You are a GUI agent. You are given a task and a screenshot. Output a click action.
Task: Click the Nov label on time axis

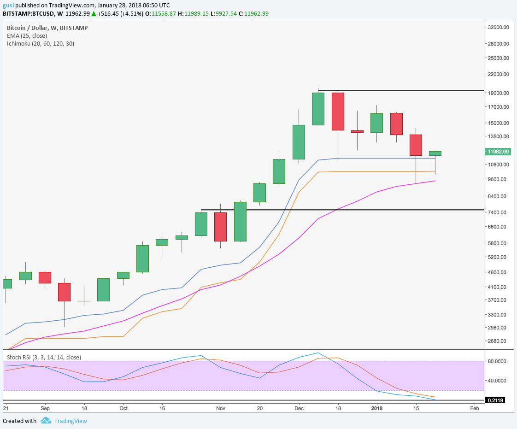pos(221,408)
